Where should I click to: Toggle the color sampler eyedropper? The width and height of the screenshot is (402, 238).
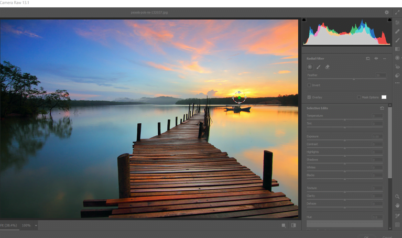(397, 216)
